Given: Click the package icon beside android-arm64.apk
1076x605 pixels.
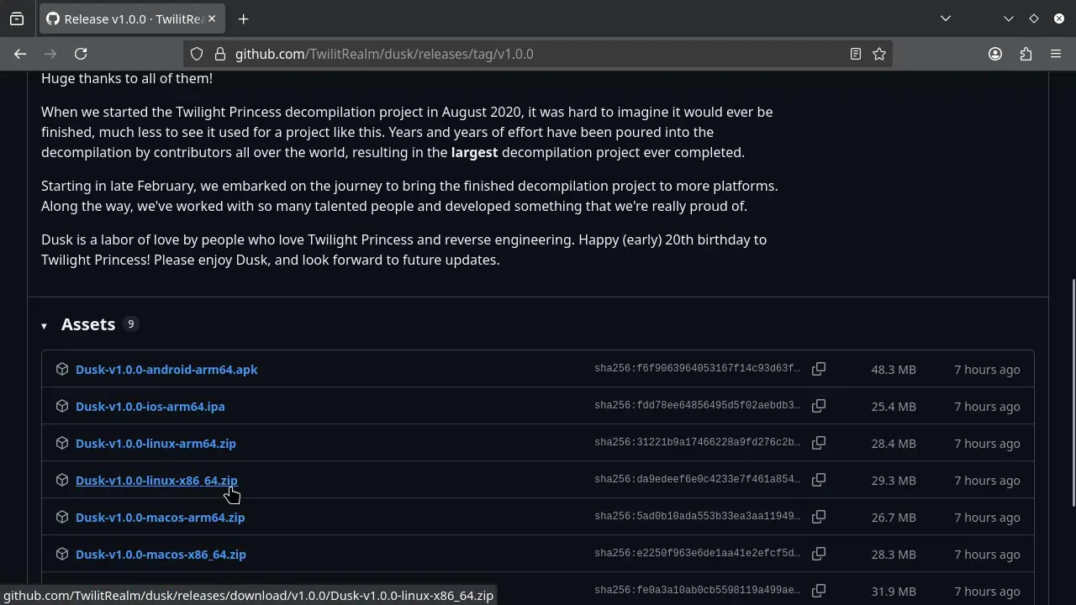Looking at the screenshot, I should pyautogui.click(x=62, y=369).
